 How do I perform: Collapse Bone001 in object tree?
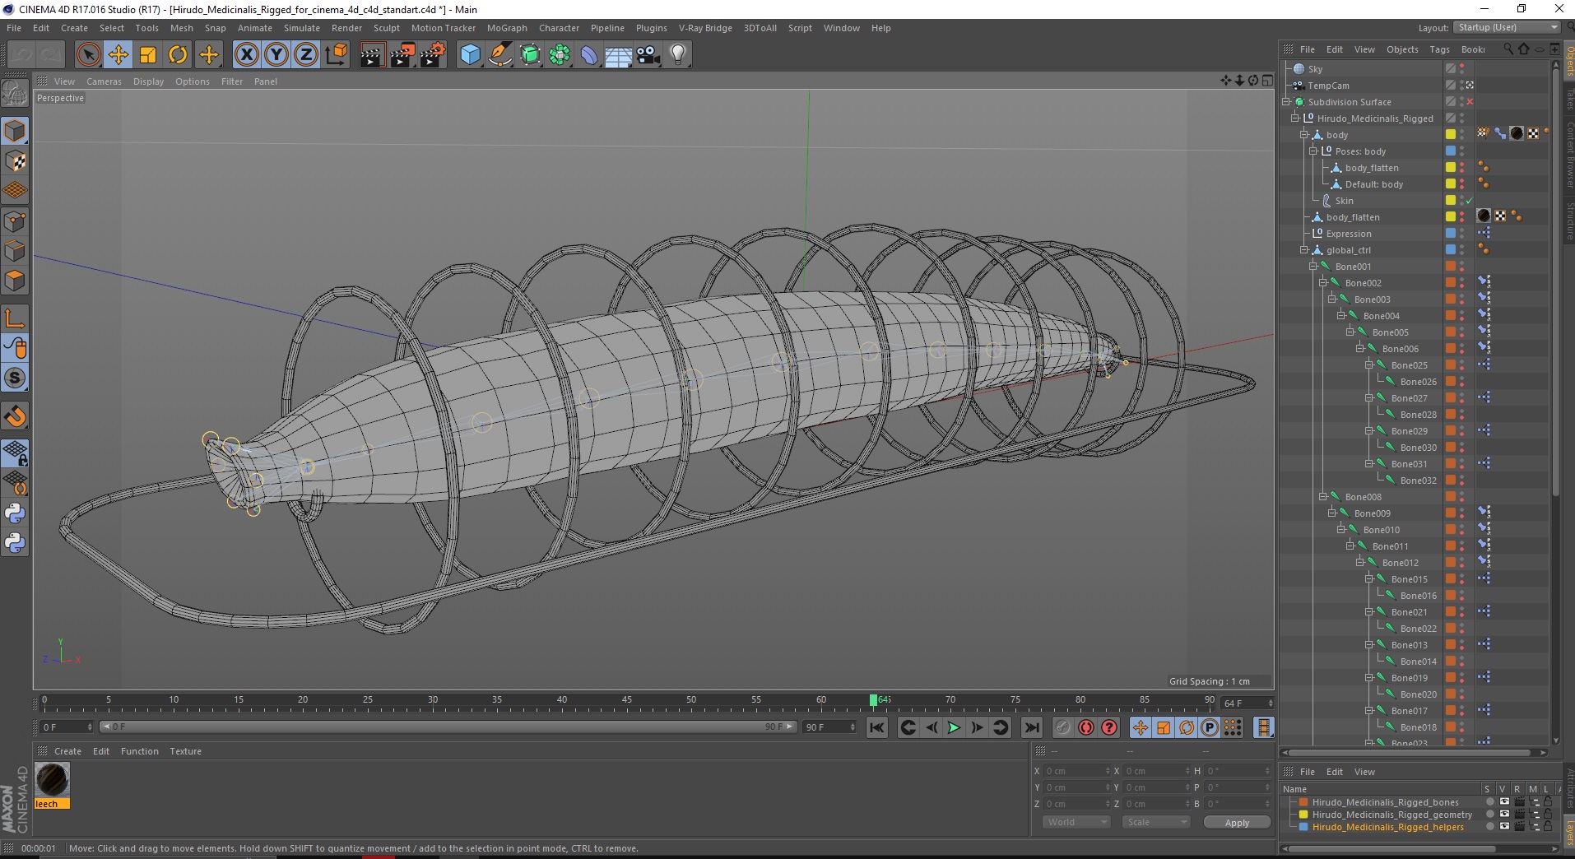point(1313,267)
